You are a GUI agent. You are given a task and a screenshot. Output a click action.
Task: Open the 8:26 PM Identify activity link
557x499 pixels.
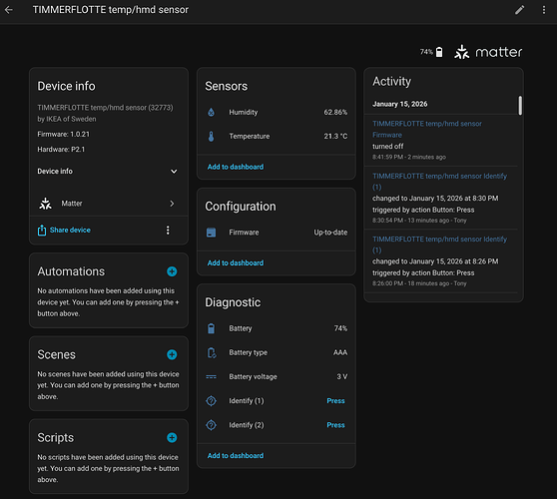439,245
